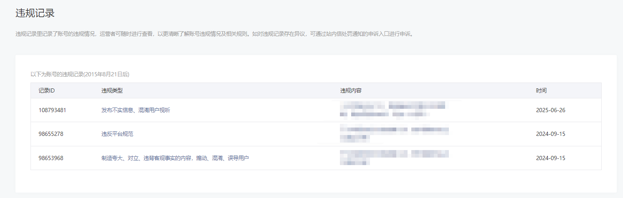This screenshot has height=198, width=623.
Task: Click violation type 发布不实信息、混淆用户视听
Action: (136, 110)
